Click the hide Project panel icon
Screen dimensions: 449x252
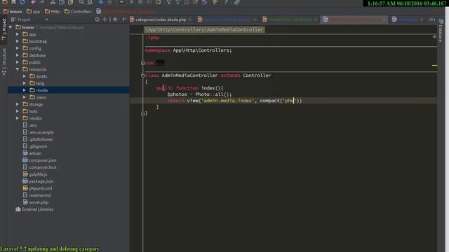click(124, 20)
